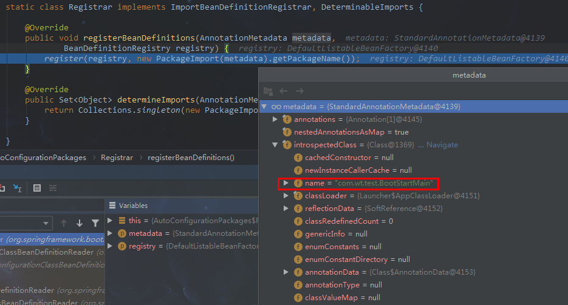Click the Navigate link for introspectedClass
Viewport: 568px width, 305px height.
[x=442, y=145]
